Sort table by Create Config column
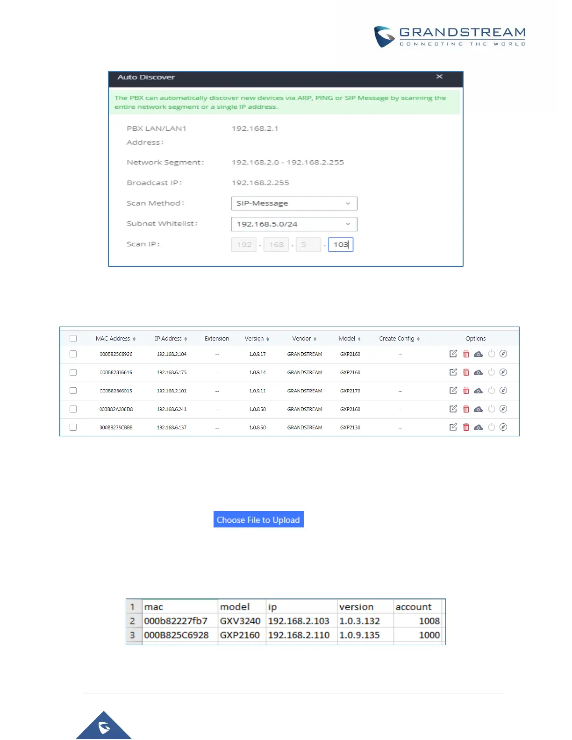This screenshot has height=740, width=572. (x=400, y=338)
